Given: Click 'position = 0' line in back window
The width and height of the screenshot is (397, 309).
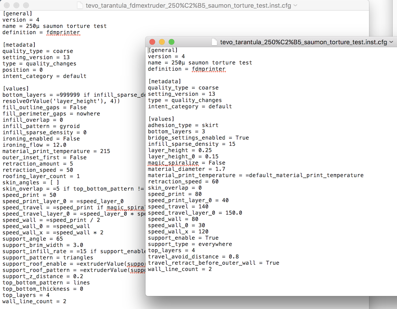Looking at the screenshot, I should click(23, 70).
